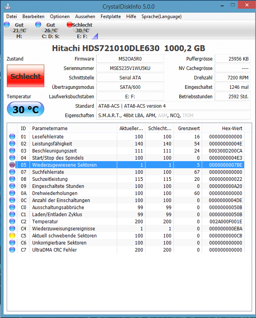
Task: Select the red status orb for drives E: F:
Action: click(x=69, y=24)
